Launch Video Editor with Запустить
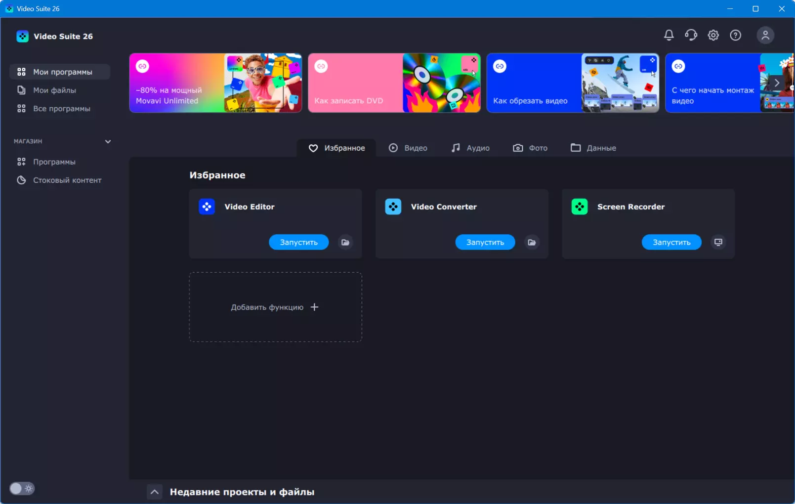 [299, 242]
